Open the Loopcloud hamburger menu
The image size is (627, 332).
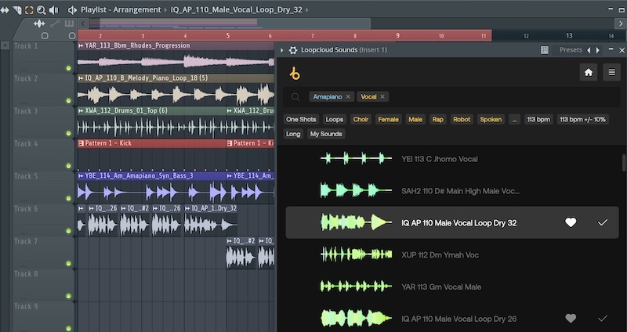click(x=611, y=72)
